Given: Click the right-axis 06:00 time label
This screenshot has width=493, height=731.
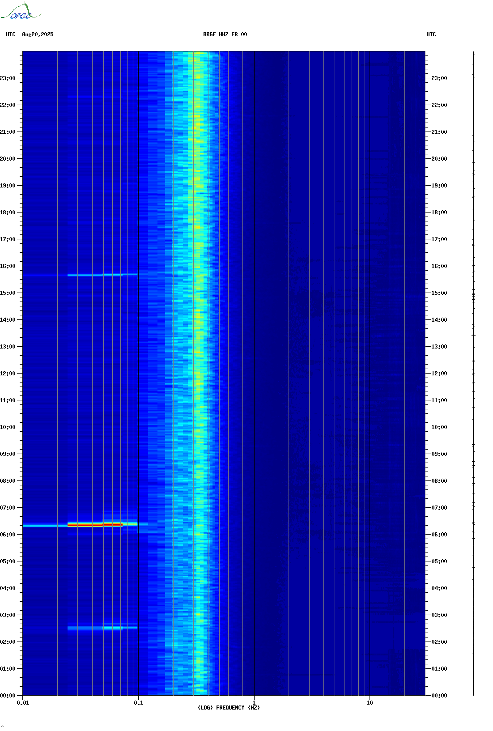Looking at the screenshot, I should (x=439, y=535).
